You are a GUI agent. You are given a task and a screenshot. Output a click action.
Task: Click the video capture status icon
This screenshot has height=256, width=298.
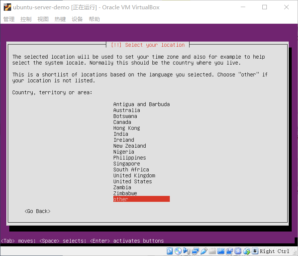pyautogui.click(x=229, y=251)
